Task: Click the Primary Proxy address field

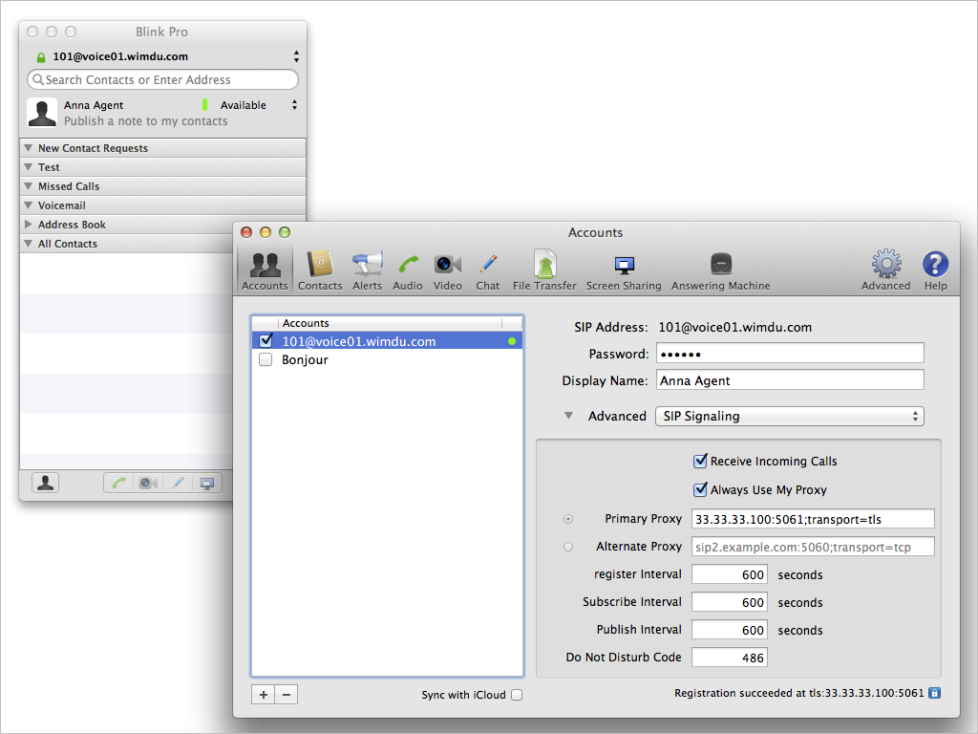Action: [813, 519]
